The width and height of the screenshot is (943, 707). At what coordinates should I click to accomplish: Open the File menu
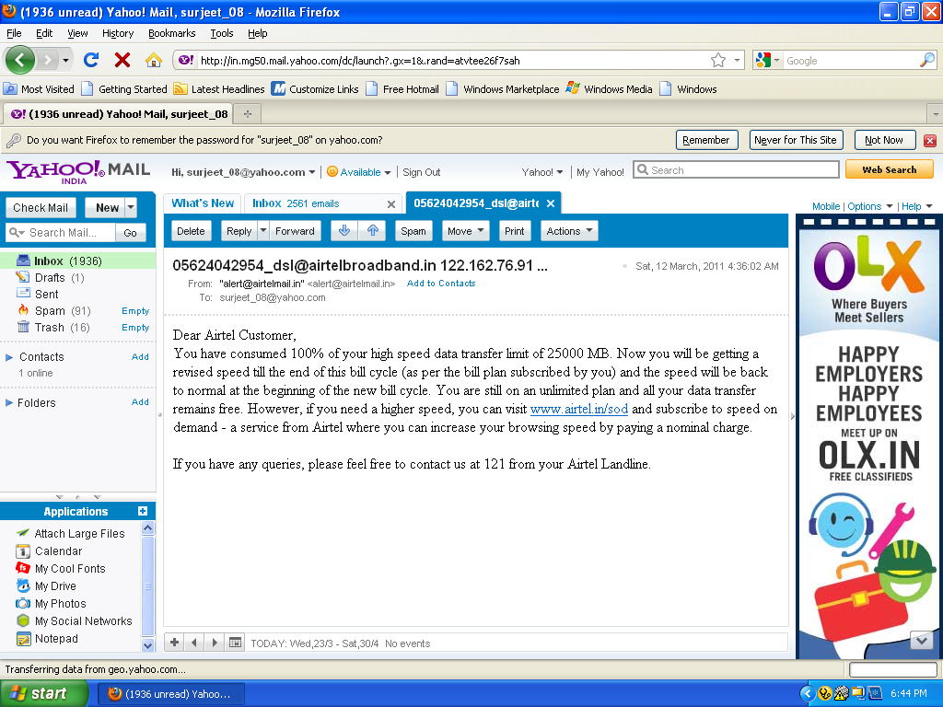(14, 33)
